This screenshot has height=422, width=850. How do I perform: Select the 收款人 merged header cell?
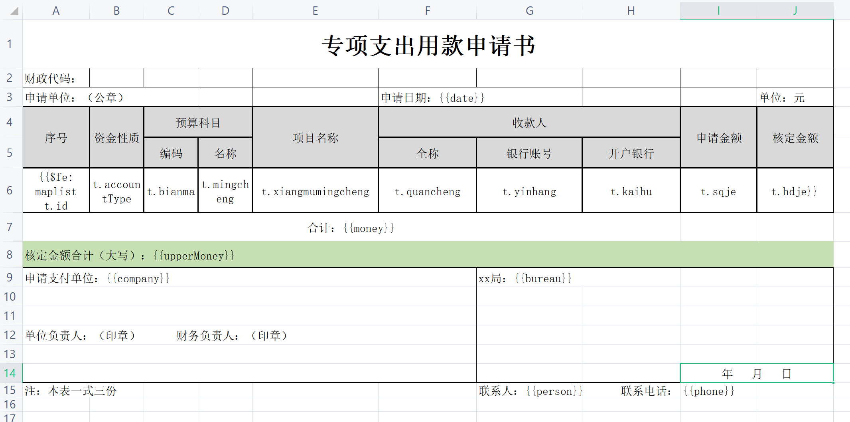529,122
